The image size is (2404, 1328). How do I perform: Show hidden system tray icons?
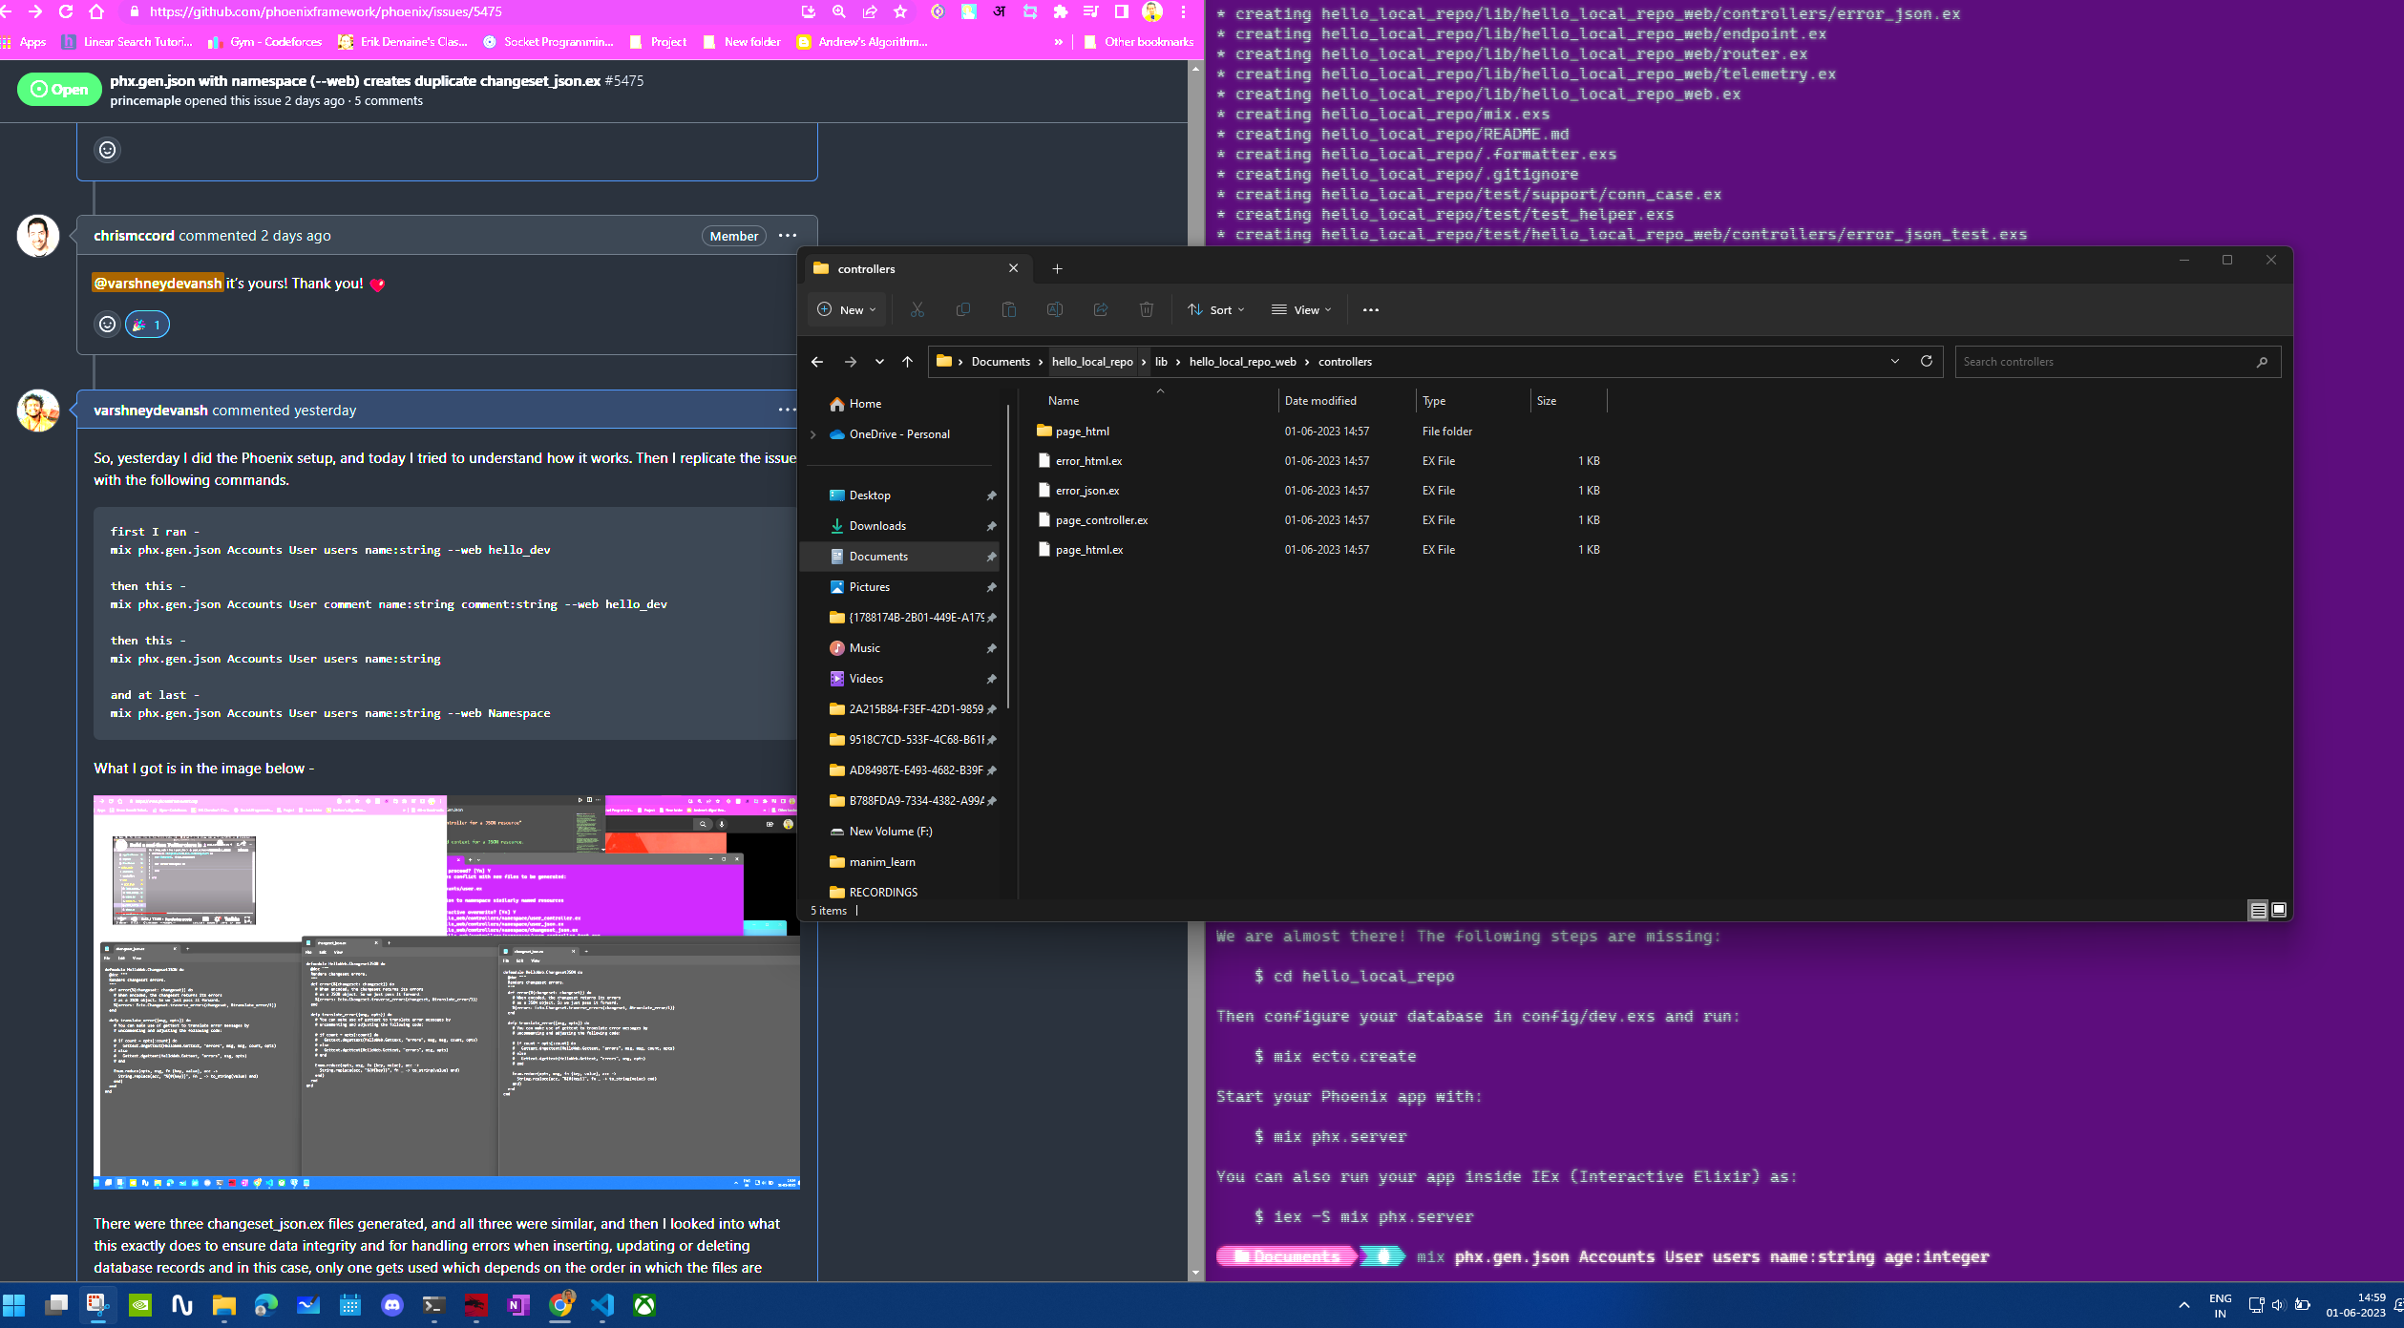coord(2183,1305)
